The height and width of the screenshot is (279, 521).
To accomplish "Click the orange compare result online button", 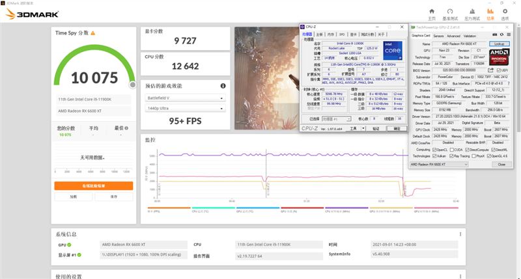I will 94,186.
